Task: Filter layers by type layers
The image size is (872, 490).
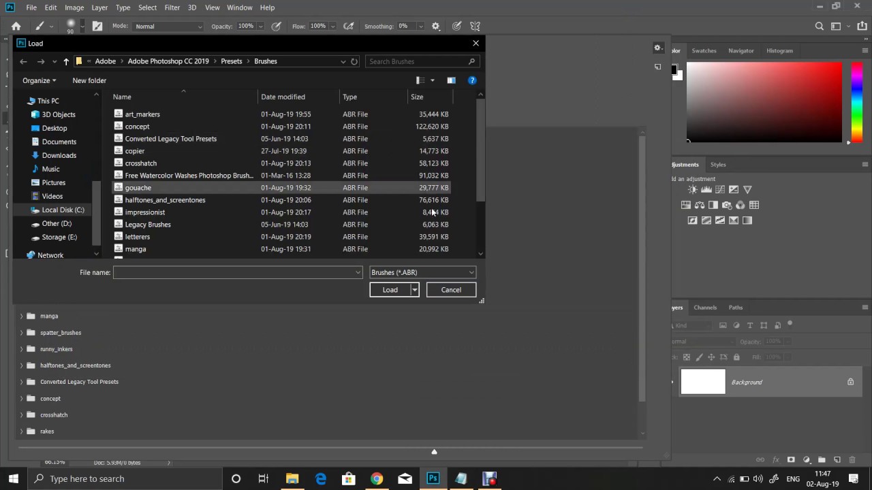Action: [x=750, y=325]
